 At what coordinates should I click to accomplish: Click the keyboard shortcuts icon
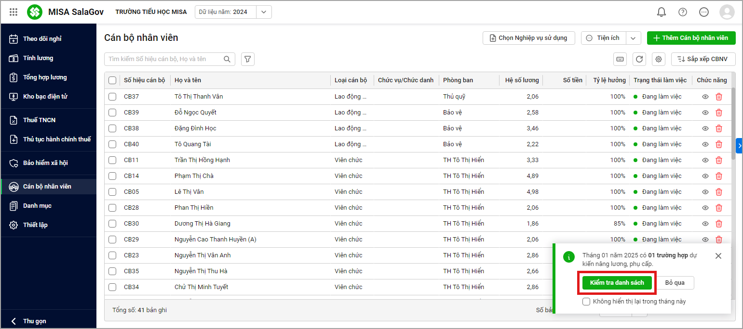[620, 59]
